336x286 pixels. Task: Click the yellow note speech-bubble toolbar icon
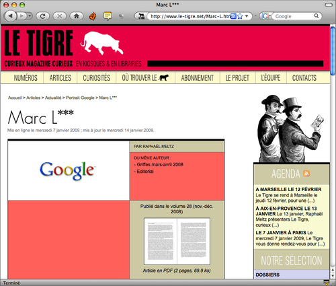[x=108, y=16]
